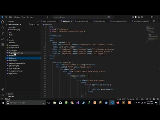
Task: Open the Accounts menu icon
Action: click(x=3, y=89)
